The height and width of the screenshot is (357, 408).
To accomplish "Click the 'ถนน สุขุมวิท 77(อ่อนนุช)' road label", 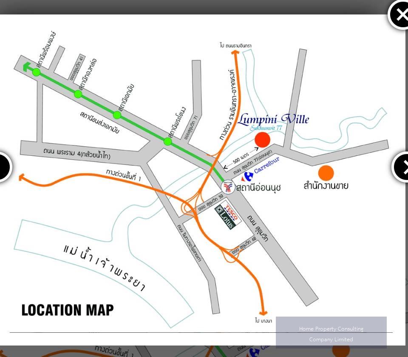I will click(x=252, y=162).
